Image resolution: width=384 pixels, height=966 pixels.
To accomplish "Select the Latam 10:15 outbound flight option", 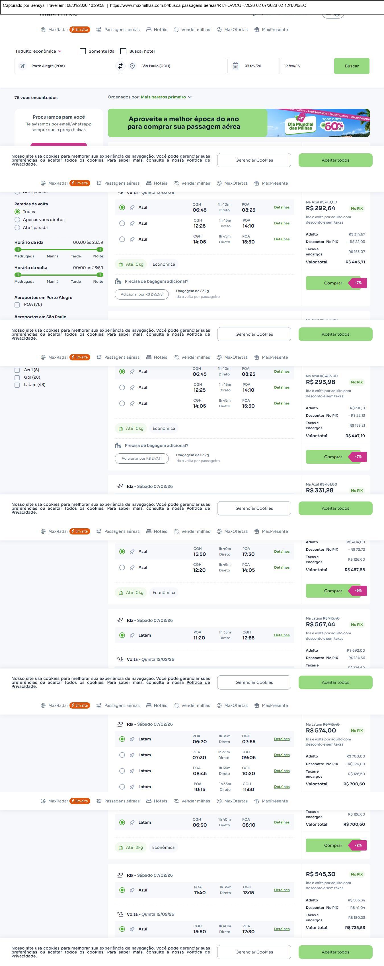I will (x=122, y=787).
